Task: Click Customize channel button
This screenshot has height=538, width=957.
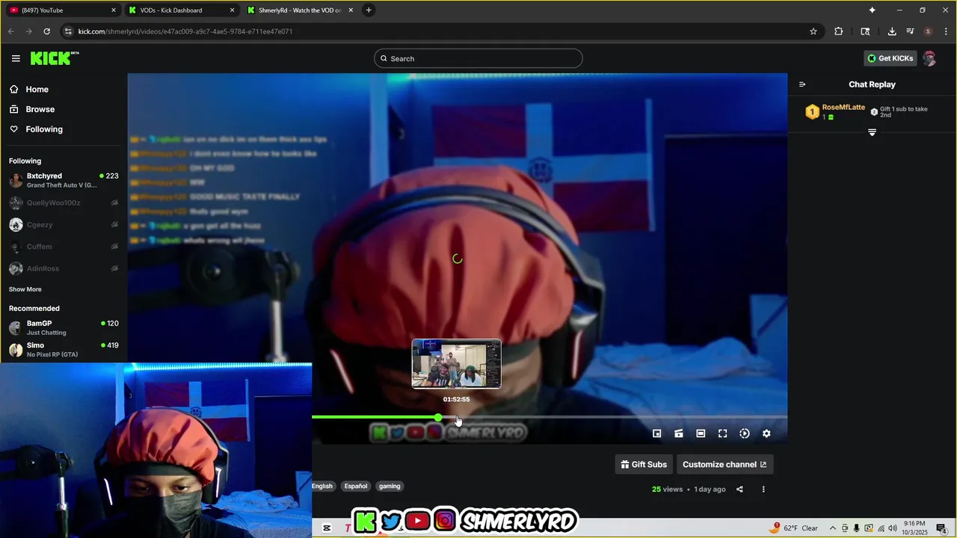Action: (x=724, y=464)
